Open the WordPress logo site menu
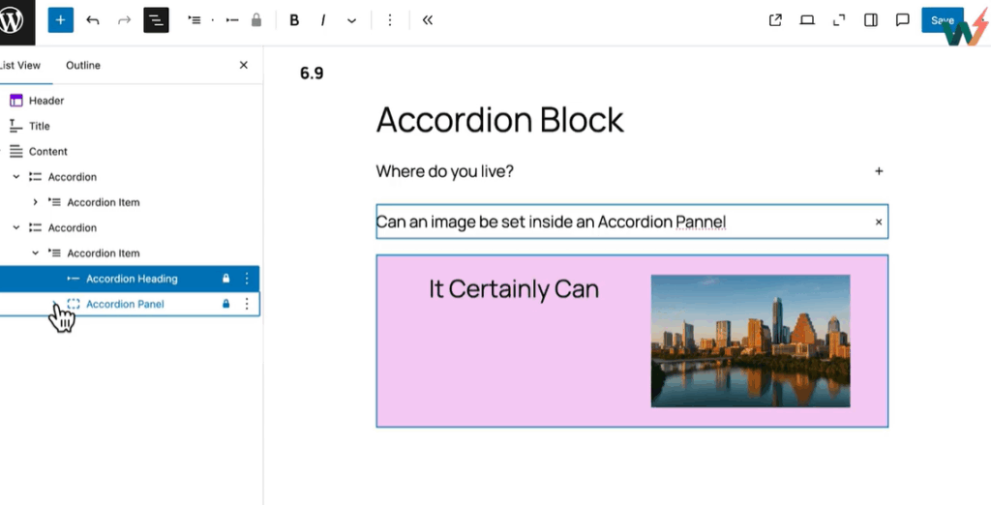 (x=12, y=21)
